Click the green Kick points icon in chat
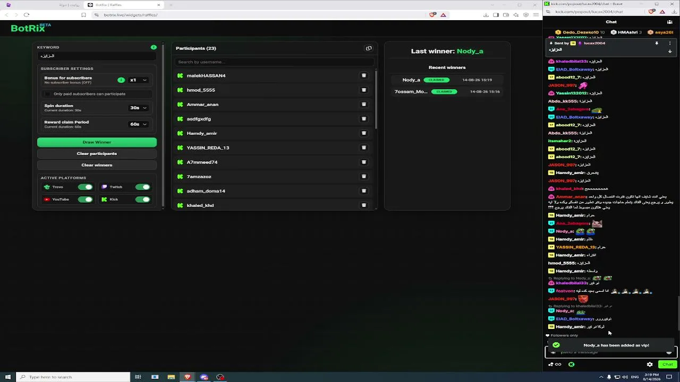Viewport: 680px width, 382px height. (x=572, y=364)
